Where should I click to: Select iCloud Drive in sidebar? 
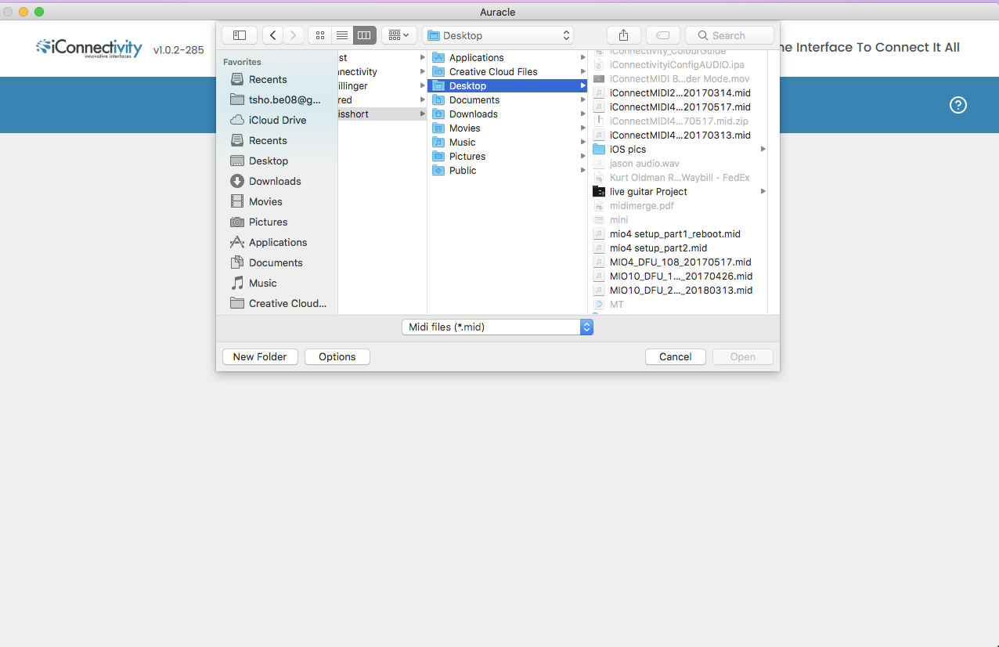click(268, 120)
